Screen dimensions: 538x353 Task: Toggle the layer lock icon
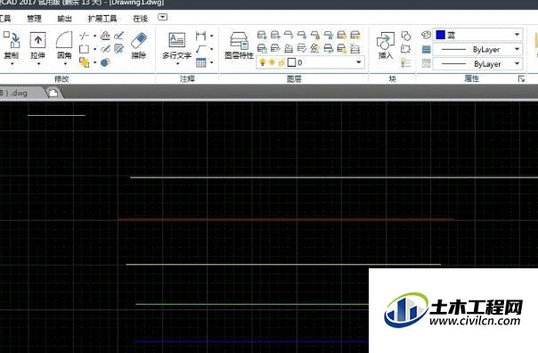point(281,62)
